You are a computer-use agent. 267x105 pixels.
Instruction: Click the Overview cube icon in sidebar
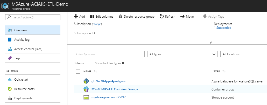click(x=10, y=30)
